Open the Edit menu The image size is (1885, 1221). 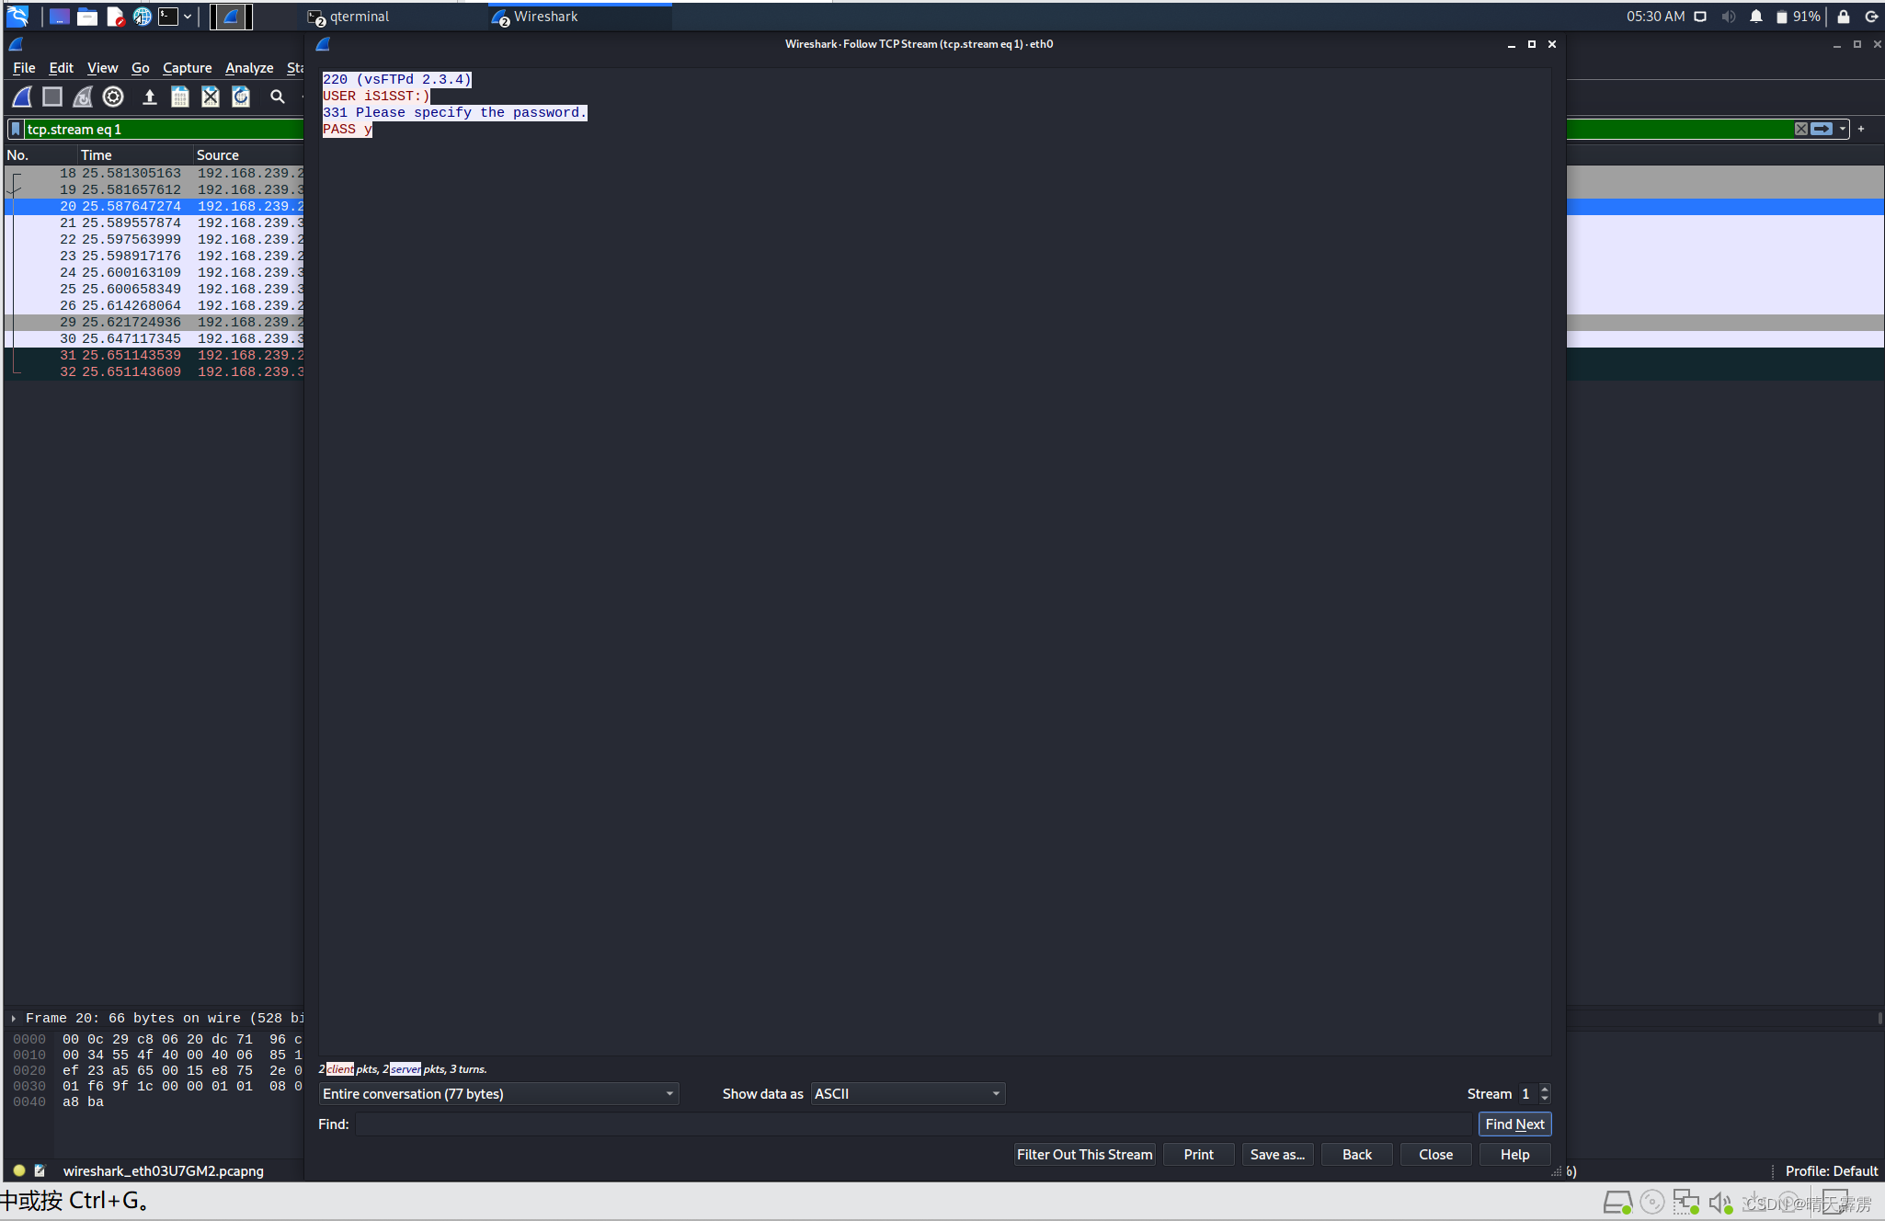pos(61,68)
